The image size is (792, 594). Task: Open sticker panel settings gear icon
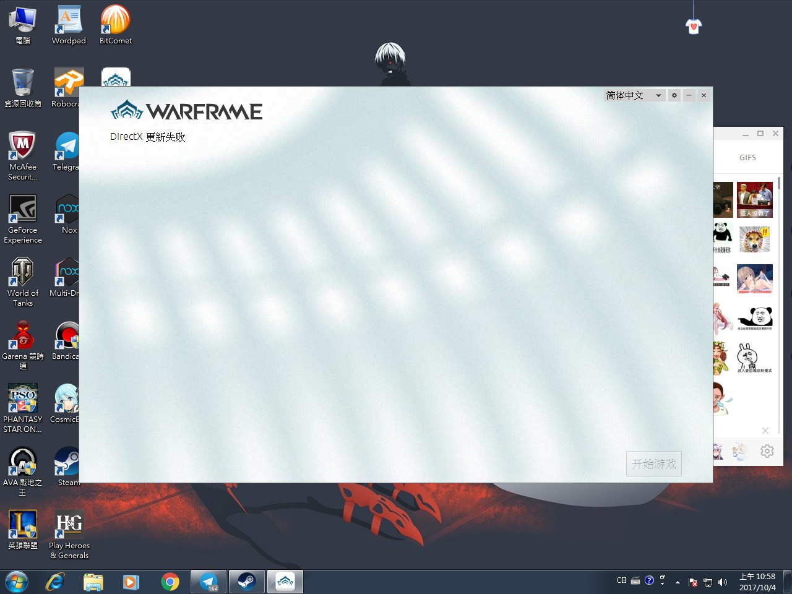(767, 451)
